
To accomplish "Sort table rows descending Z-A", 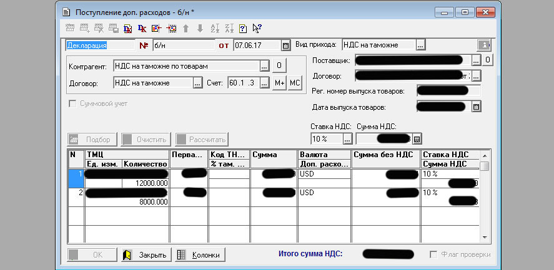I will pos(229,28).
